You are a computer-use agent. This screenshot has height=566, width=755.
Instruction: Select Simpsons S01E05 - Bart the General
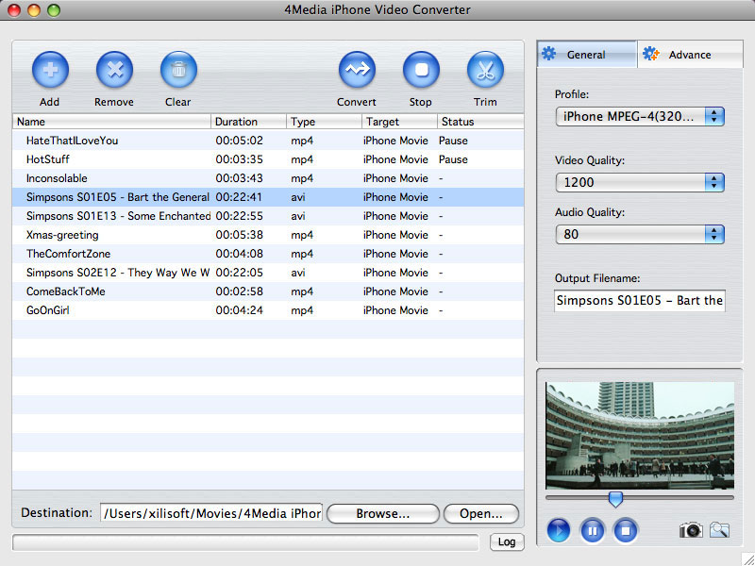click(x=268, y=197)
